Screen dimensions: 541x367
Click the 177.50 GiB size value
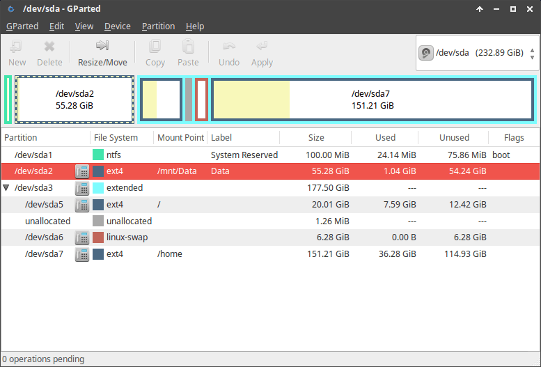pos(328,188)
